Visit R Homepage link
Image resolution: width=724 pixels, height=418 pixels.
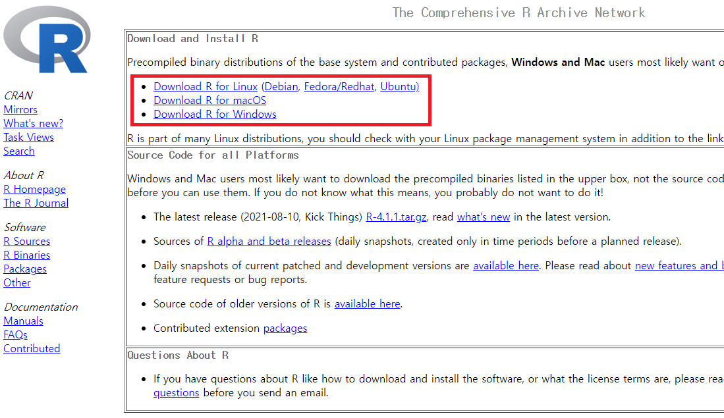(x=35, y=190)
